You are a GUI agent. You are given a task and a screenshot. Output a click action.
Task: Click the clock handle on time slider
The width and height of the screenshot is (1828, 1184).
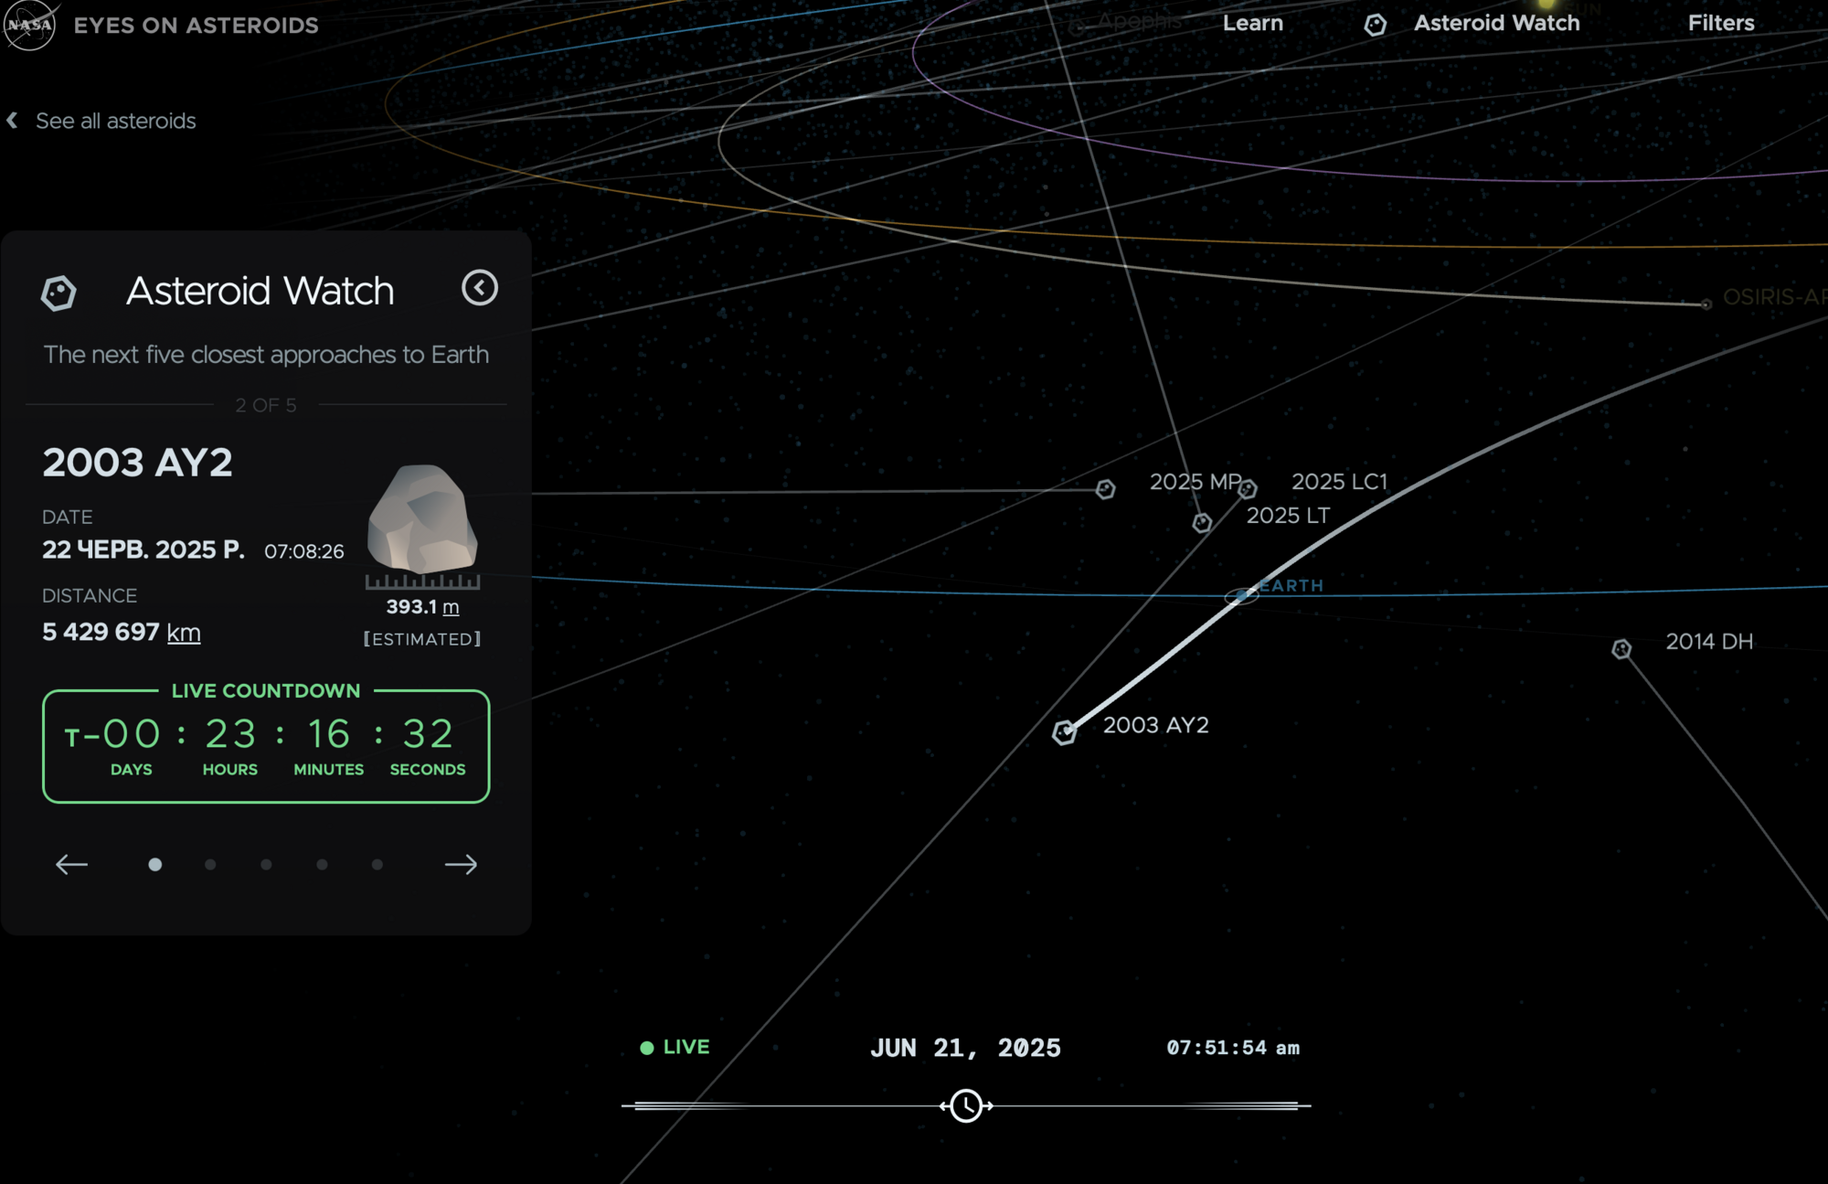[966, 1105]
